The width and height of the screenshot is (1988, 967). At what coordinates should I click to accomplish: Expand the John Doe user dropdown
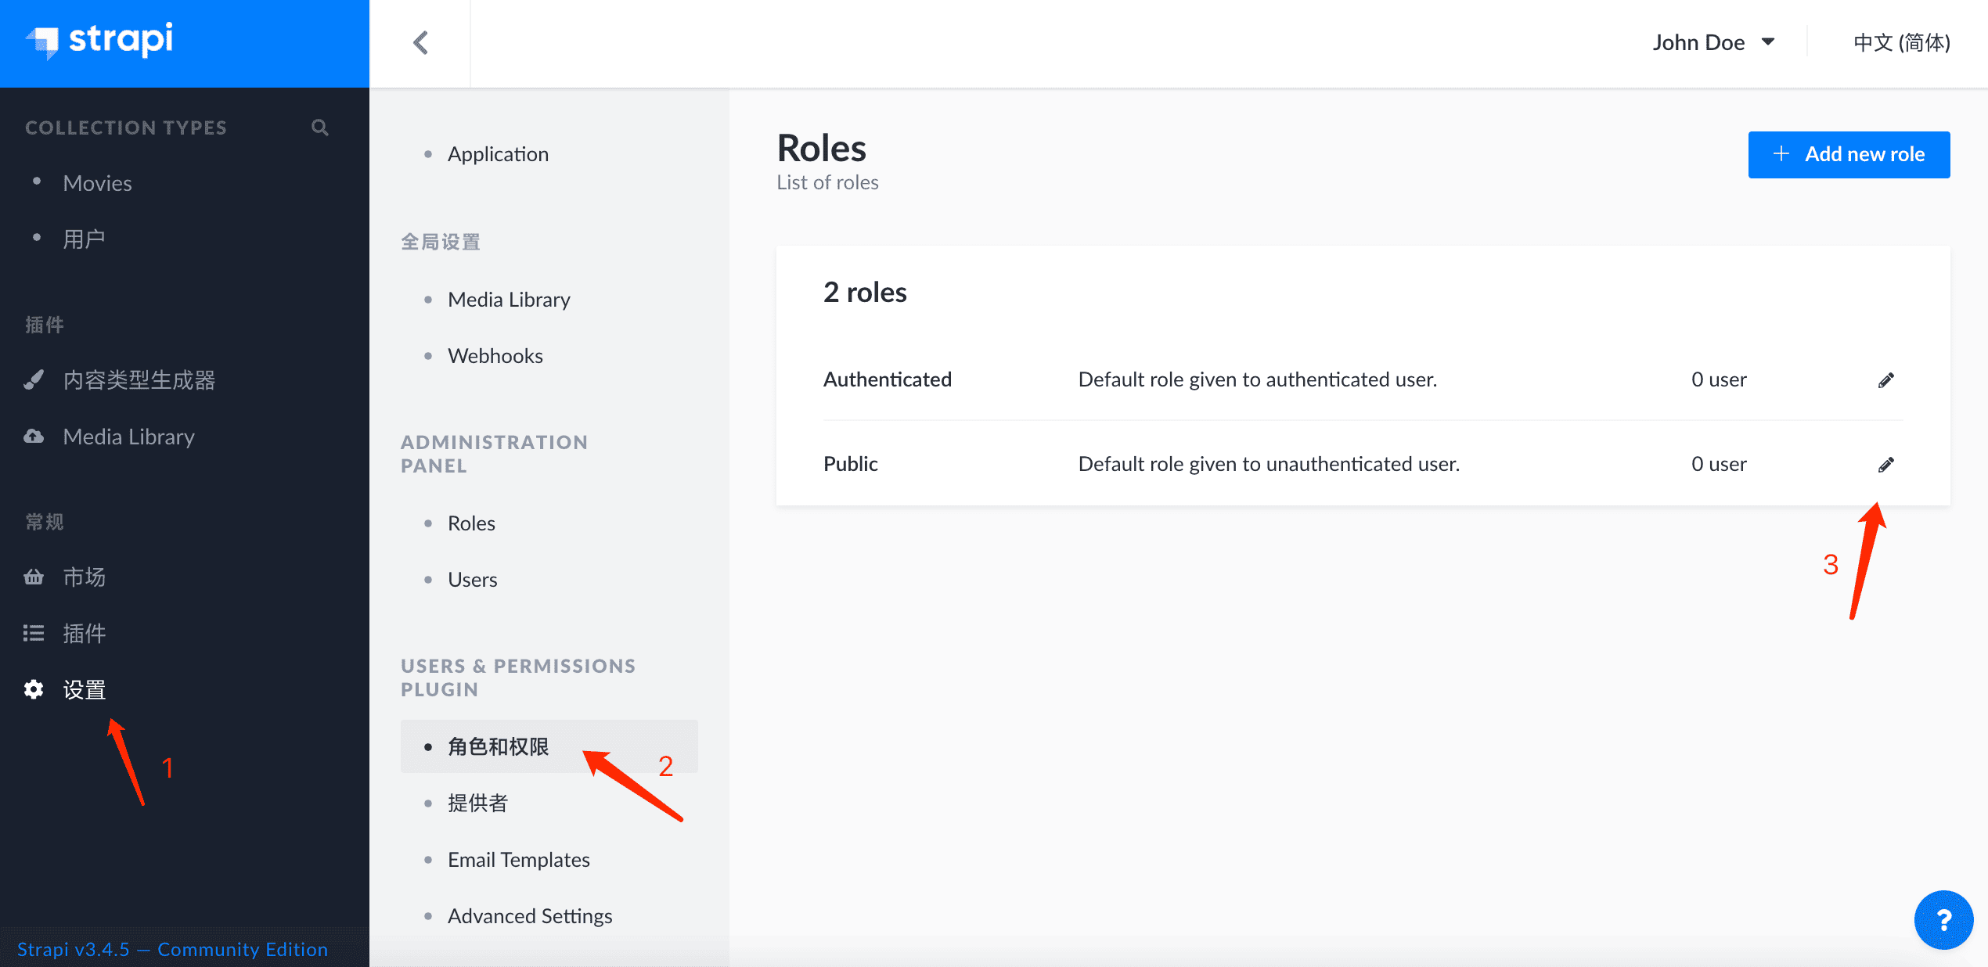click(x=1712, y=42)
